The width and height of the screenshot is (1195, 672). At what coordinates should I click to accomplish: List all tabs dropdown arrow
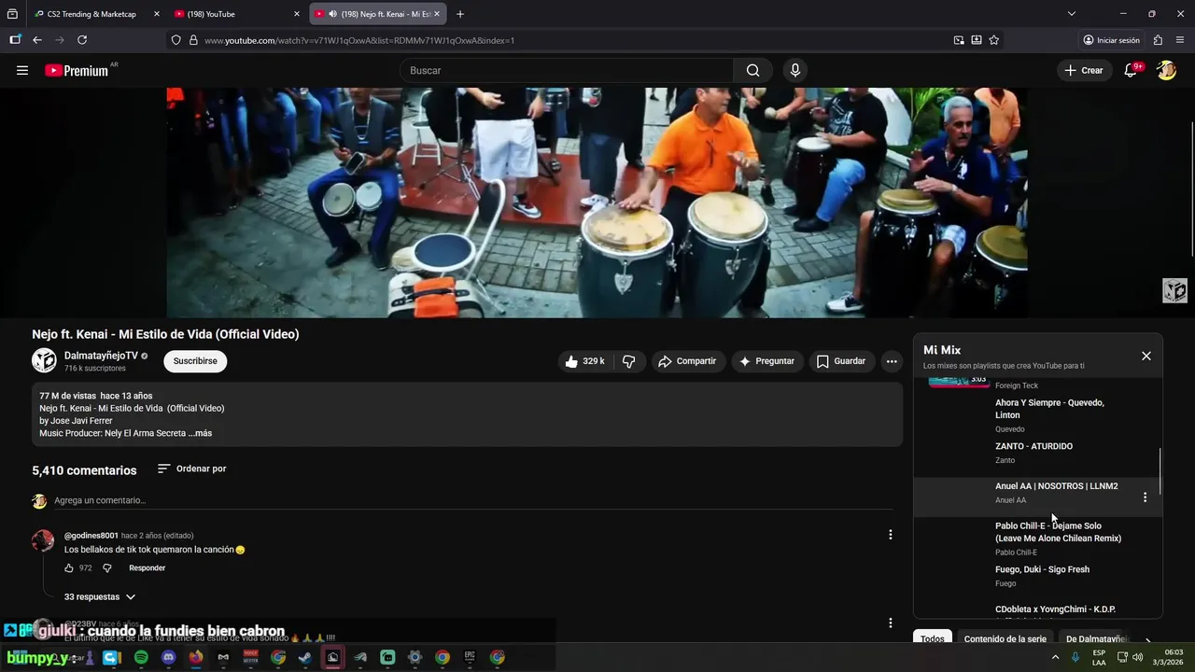point(1072,14)
